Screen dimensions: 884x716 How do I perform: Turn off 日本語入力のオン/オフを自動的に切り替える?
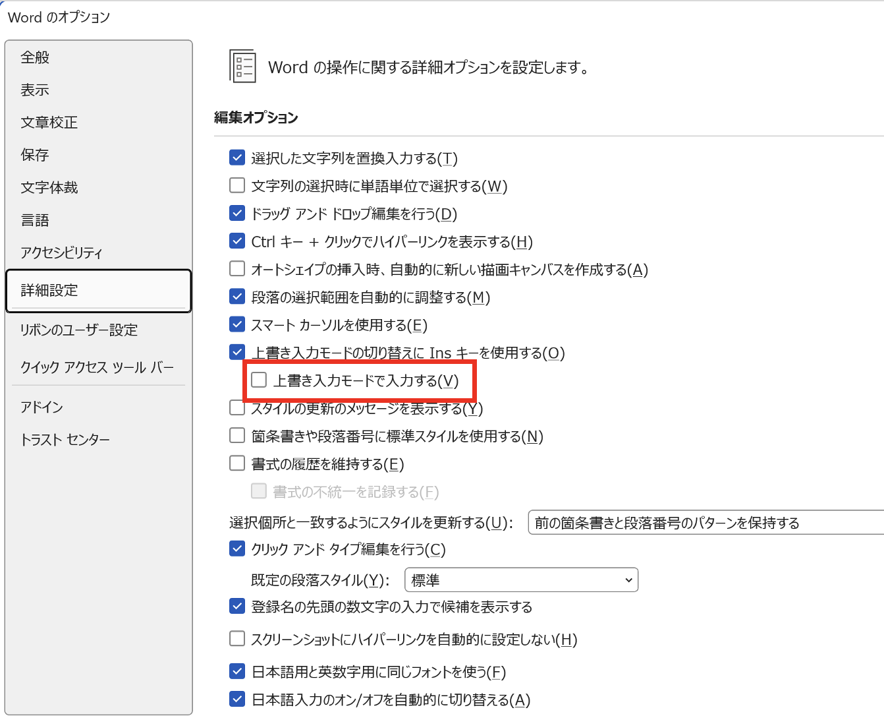(x=237, y=699)
